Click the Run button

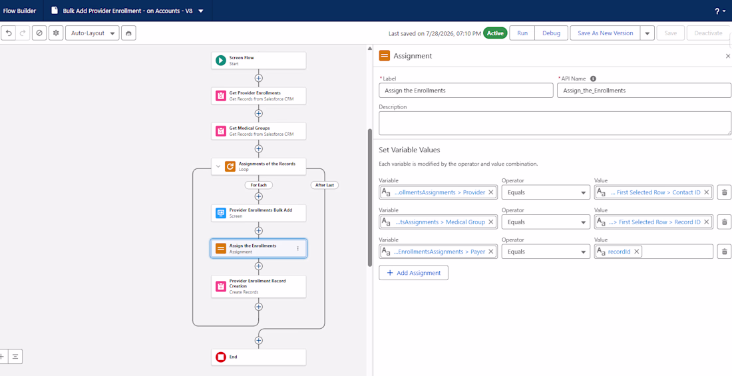tap(522, 33)
